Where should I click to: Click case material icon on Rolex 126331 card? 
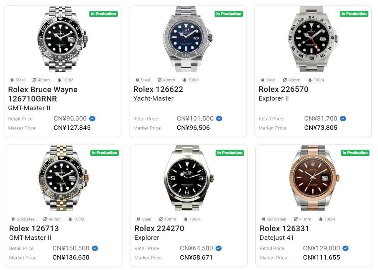(264, 219)
